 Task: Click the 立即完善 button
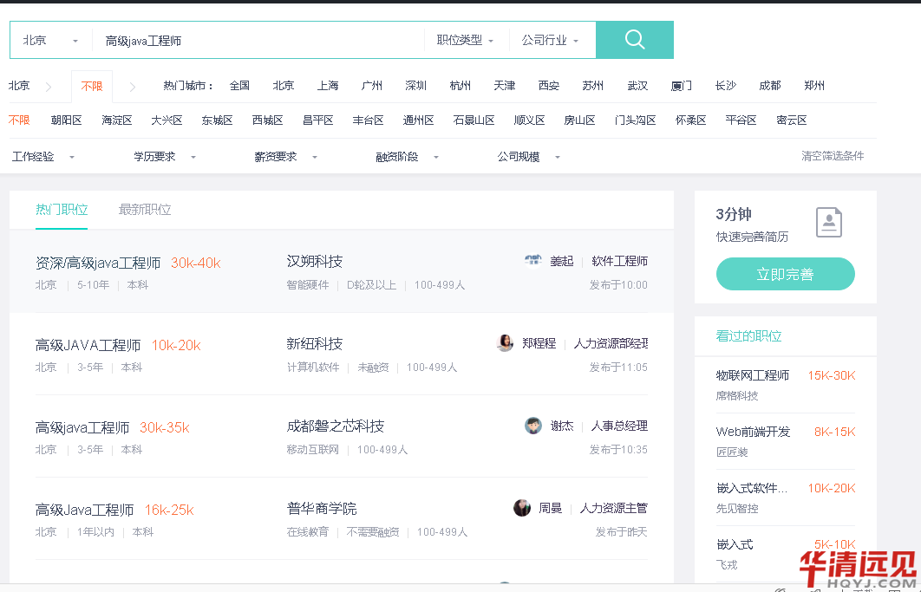(x=785, y=274)
